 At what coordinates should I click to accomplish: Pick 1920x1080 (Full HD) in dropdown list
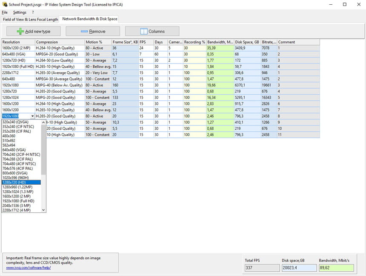click(x=18, y=201)
